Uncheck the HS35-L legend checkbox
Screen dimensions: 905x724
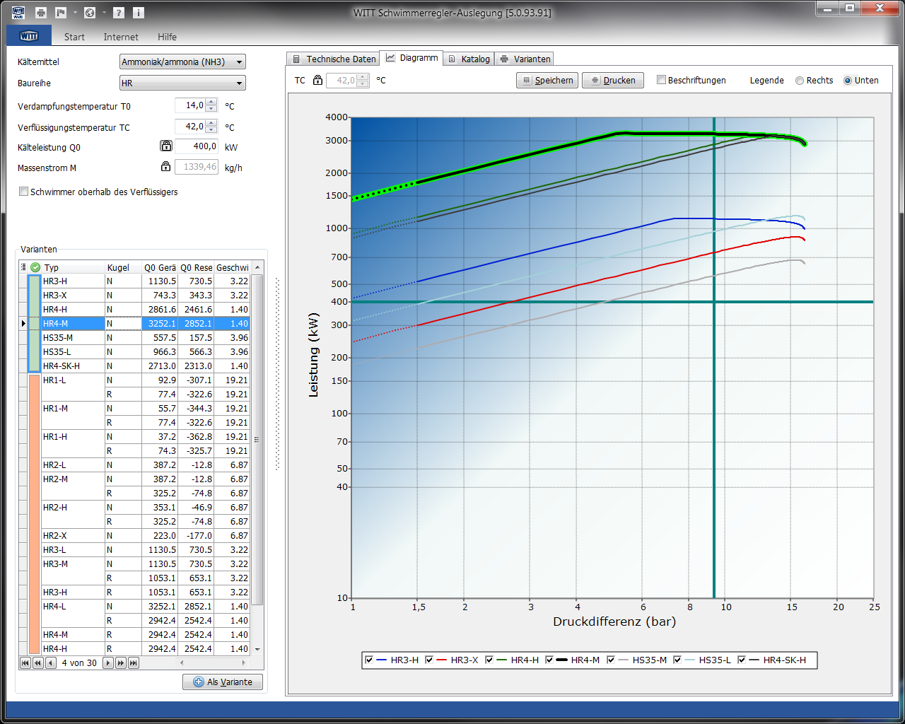tap(677, 660)
